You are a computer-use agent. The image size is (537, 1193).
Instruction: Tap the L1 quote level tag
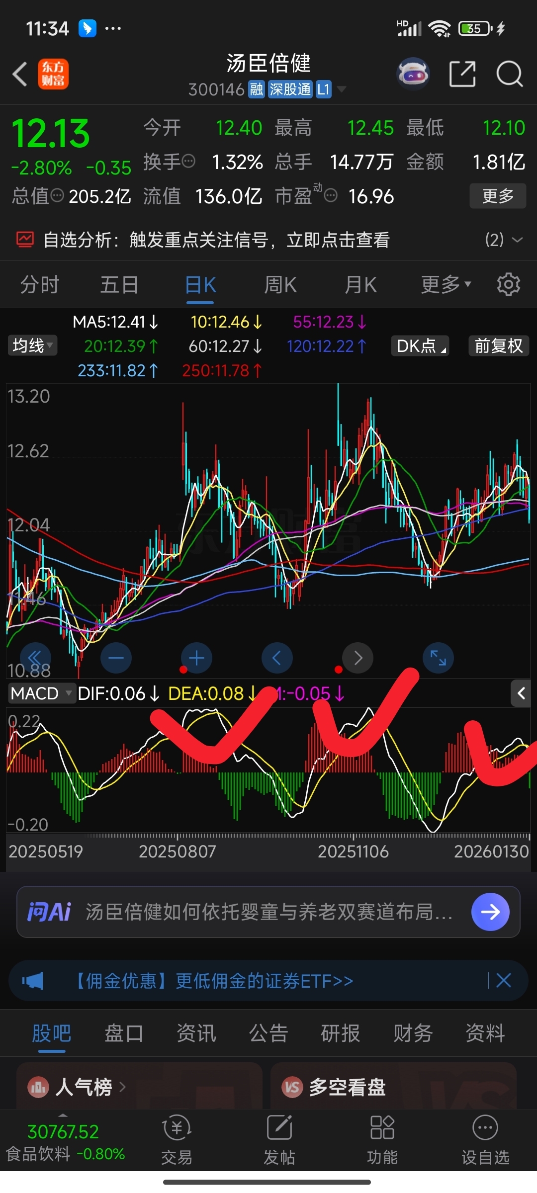pos(323,89)
